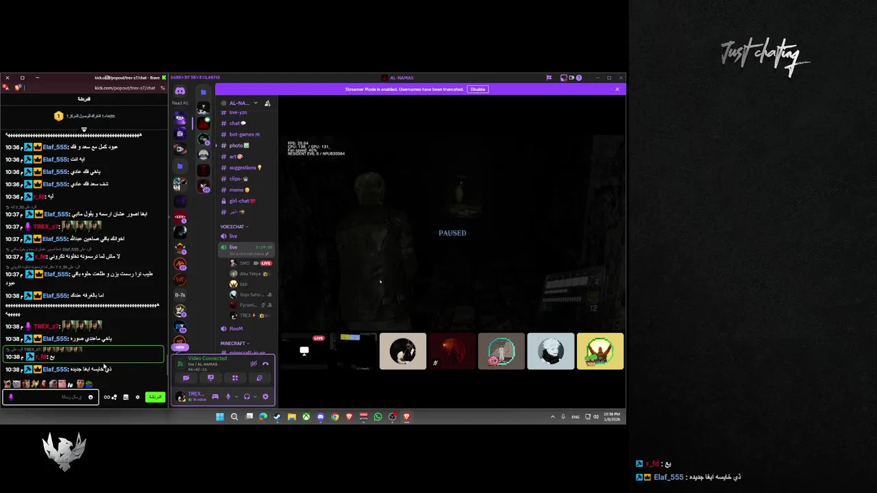Screen dimensions: 877x493
Task: Open Windows Start menu
Action: pos(220,416)
